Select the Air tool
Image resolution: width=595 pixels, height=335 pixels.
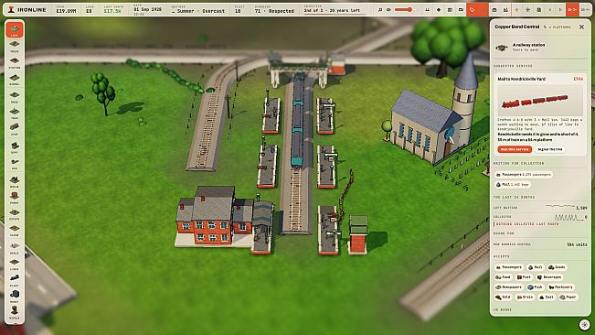coord(14,164)
